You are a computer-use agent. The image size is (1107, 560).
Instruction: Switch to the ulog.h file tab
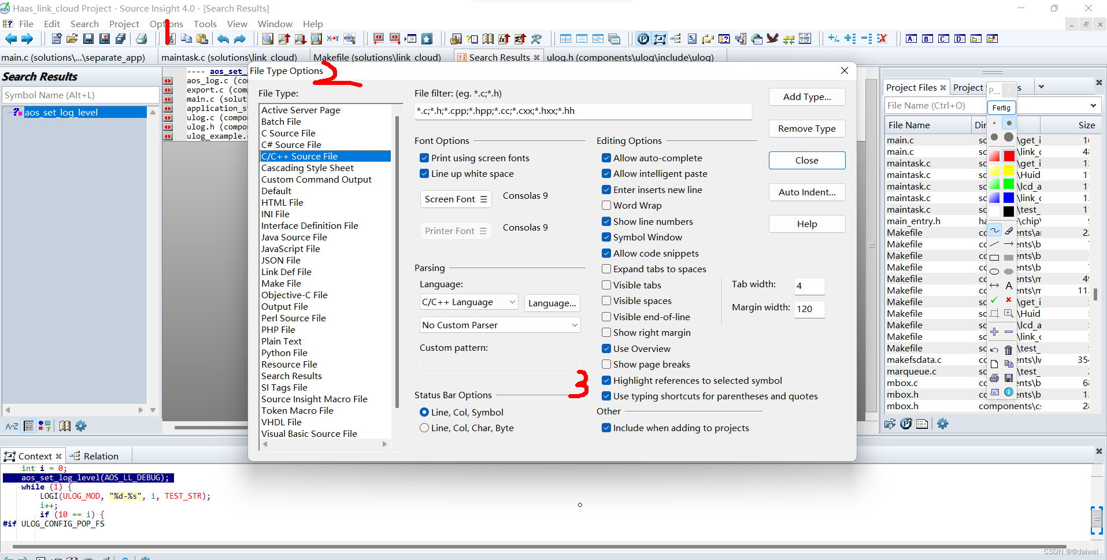click(x=630, y=57)
